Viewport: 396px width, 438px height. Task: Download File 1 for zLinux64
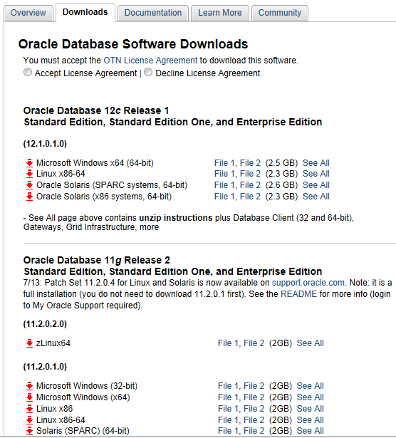pyautogui.click(x=228, y=343)
